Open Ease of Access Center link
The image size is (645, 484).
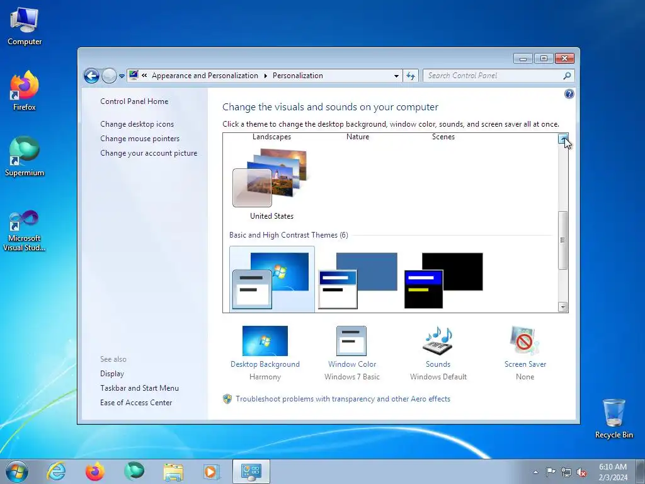136,403
